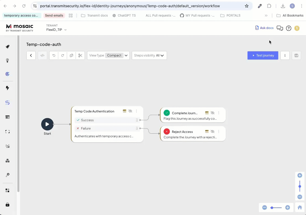Open the Ask docs link
306x215 pixels.
click(264, 28)
